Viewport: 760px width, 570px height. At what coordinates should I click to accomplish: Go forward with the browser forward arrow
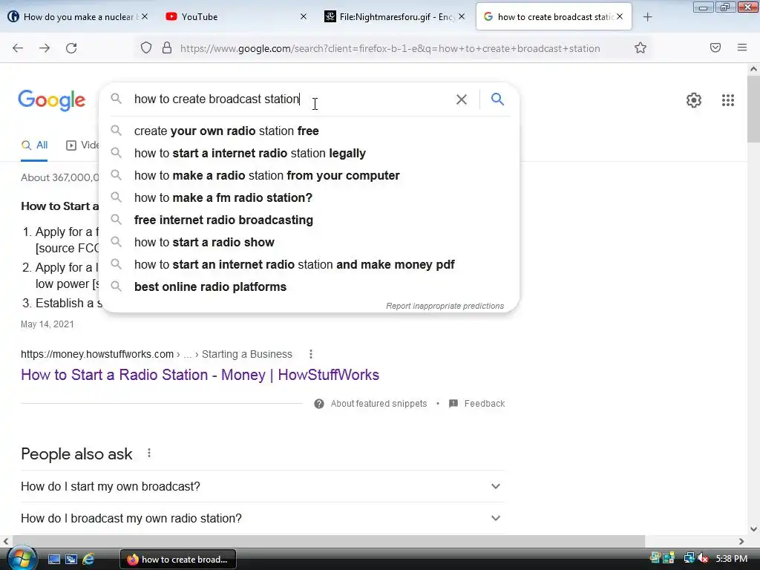(45, 48)
